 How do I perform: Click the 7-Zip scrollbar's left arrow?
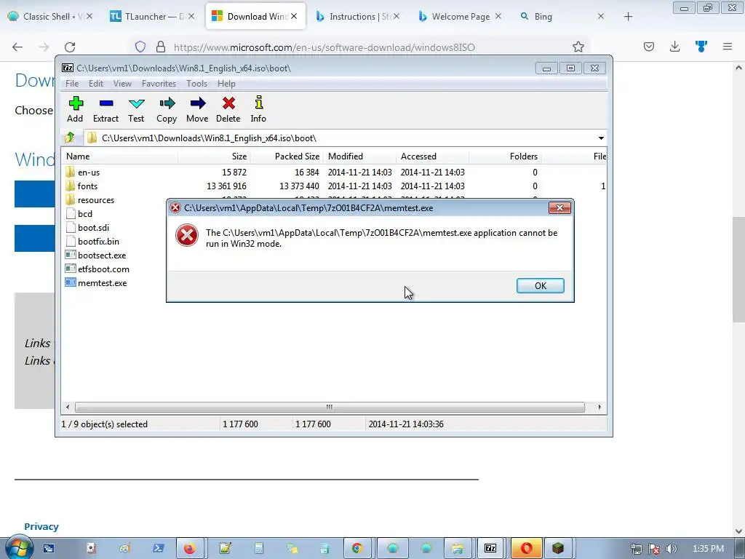click(x=68, y=407)
